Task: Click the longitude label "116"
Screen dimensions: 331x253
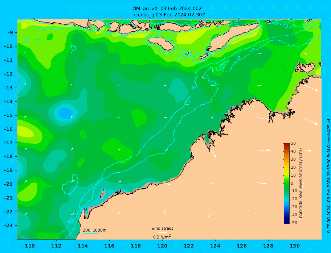Action: [109, 246]
